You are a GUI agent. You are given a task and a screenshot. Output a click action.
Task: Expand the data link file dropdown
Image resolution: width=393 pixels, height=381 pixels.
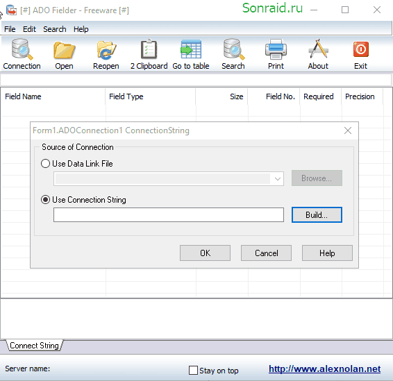tap(277, 178)
